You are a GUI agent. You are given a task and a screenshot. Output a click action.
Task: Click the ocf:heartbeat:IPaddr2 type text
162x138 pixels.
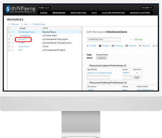click(x=54, y=50)
